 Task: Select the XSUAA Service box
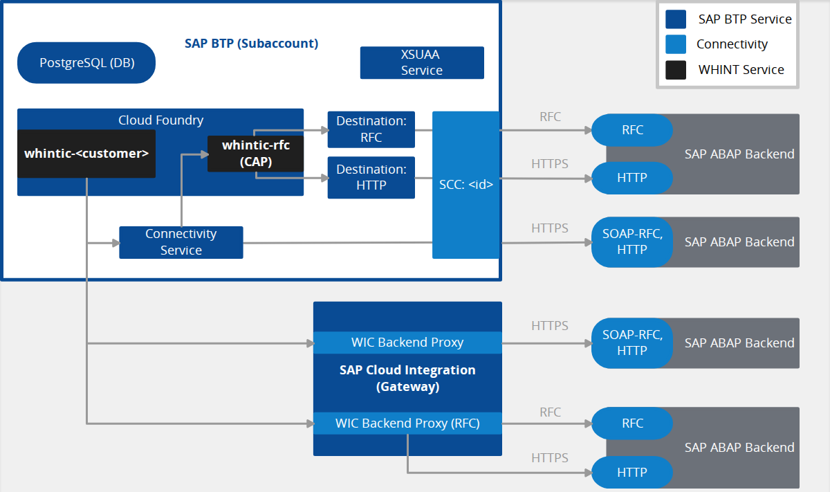point(422,62)
